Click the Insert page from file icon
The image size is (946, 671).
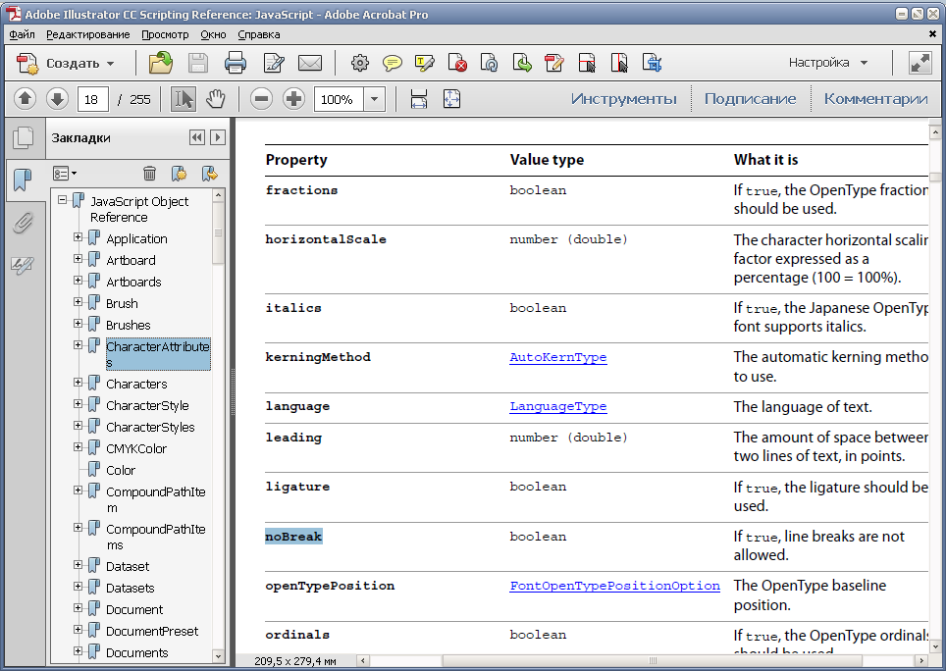[x=587, y=63]
